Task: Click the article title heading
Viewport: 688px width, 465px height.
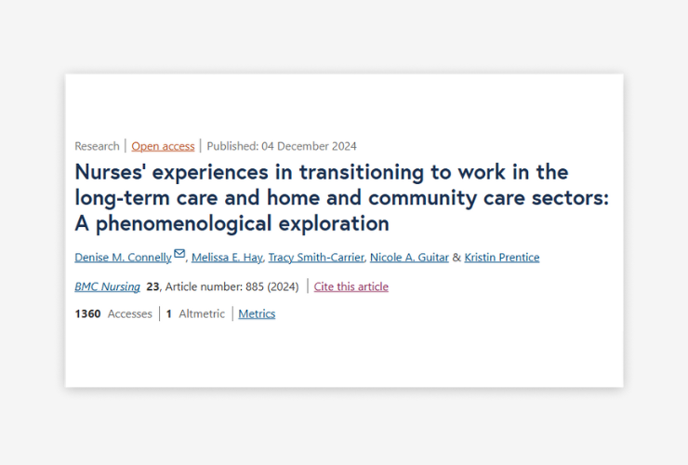Action: point(342,197)
